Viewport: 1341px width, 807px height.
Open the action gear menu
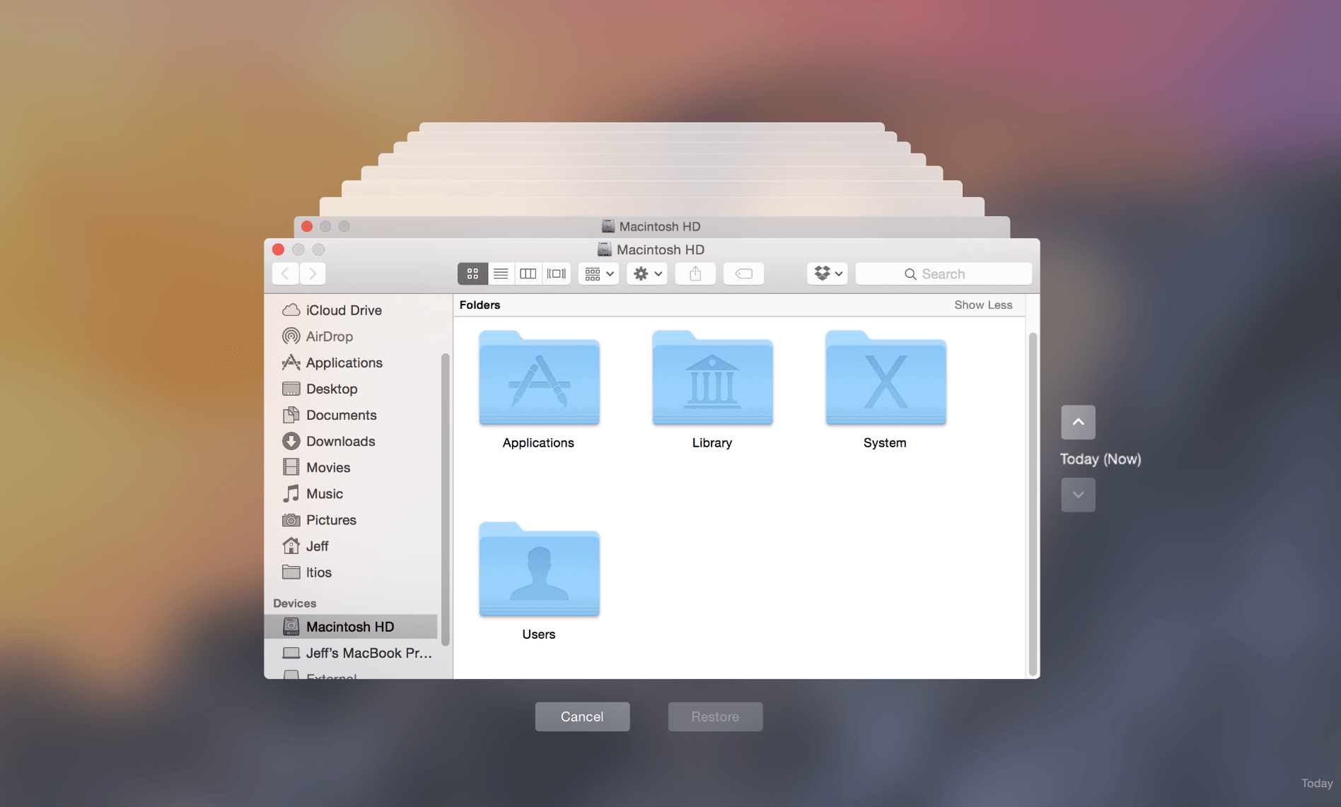[x=646, y=273]
